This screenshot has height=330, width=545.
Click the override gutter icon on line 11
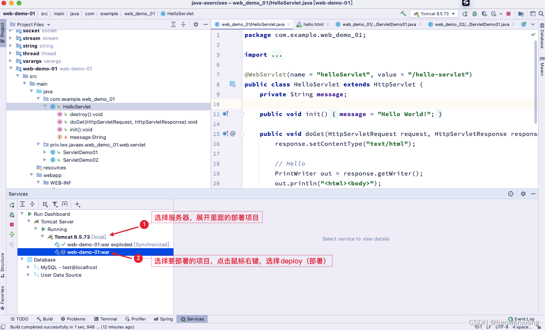pos(226,114)
